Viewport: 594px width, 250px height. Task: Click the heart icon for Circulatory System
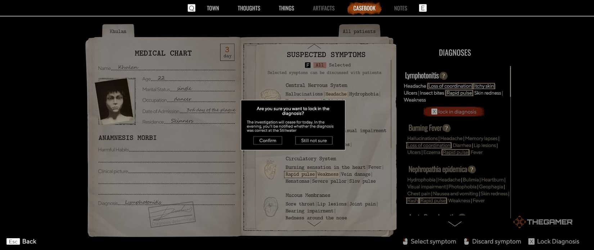coord(270,170)
